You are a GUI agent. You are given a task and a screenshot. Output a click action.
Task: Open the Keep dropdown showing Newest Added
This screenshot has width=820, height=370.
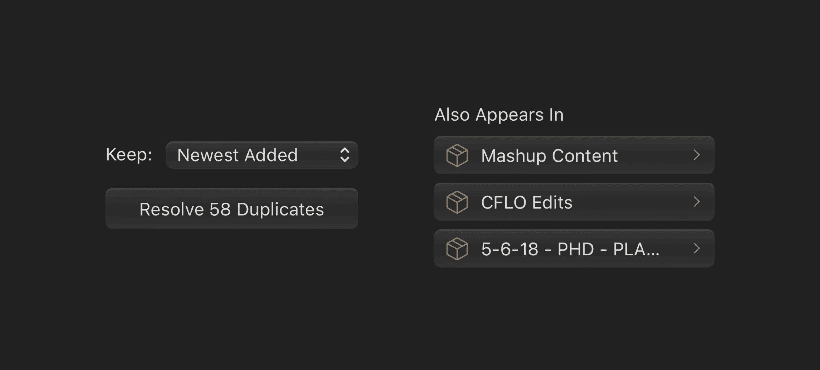point(262,155)
